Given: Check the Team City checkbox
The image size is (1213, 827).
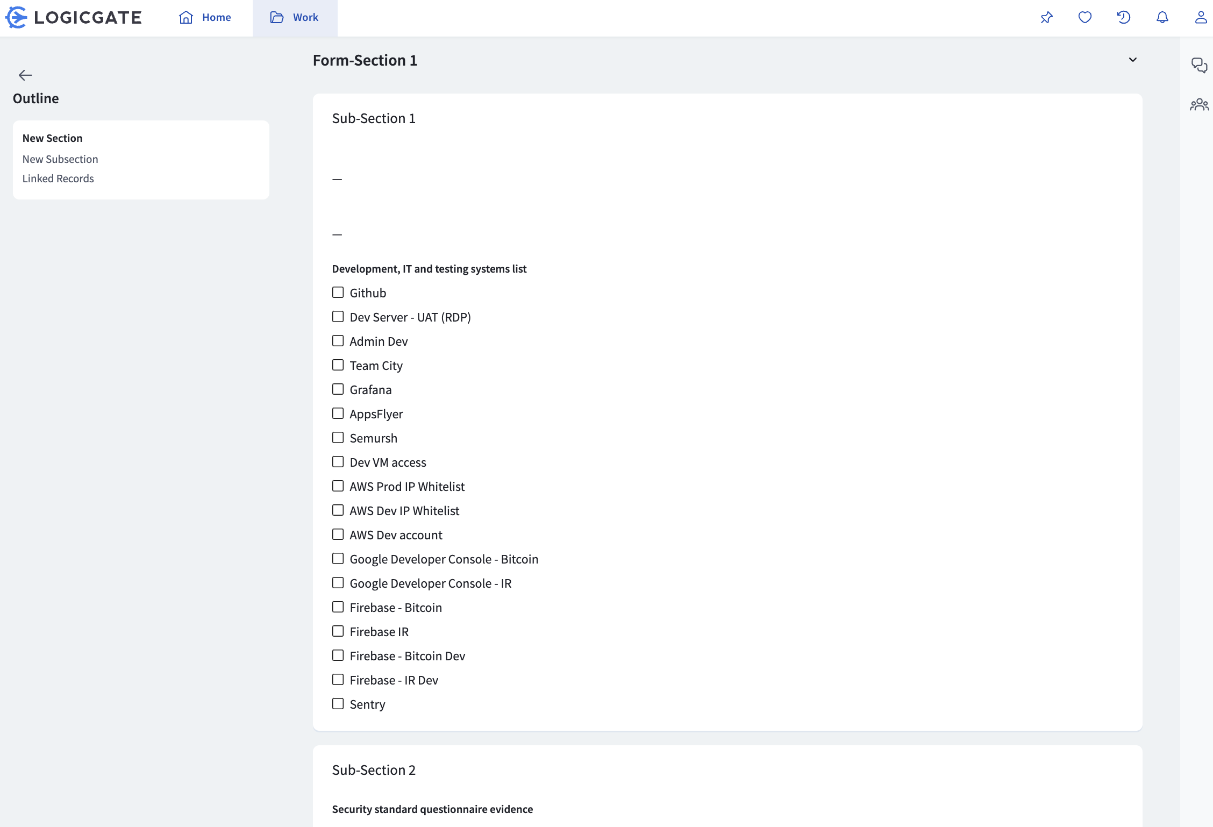Looking at the screenshot, I should (x=338, y=365).
